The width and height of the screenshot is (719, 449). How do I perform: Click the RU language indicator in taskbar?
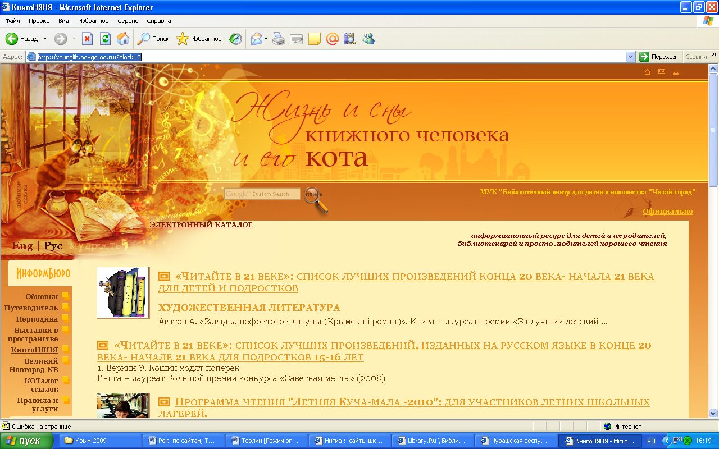651,441
